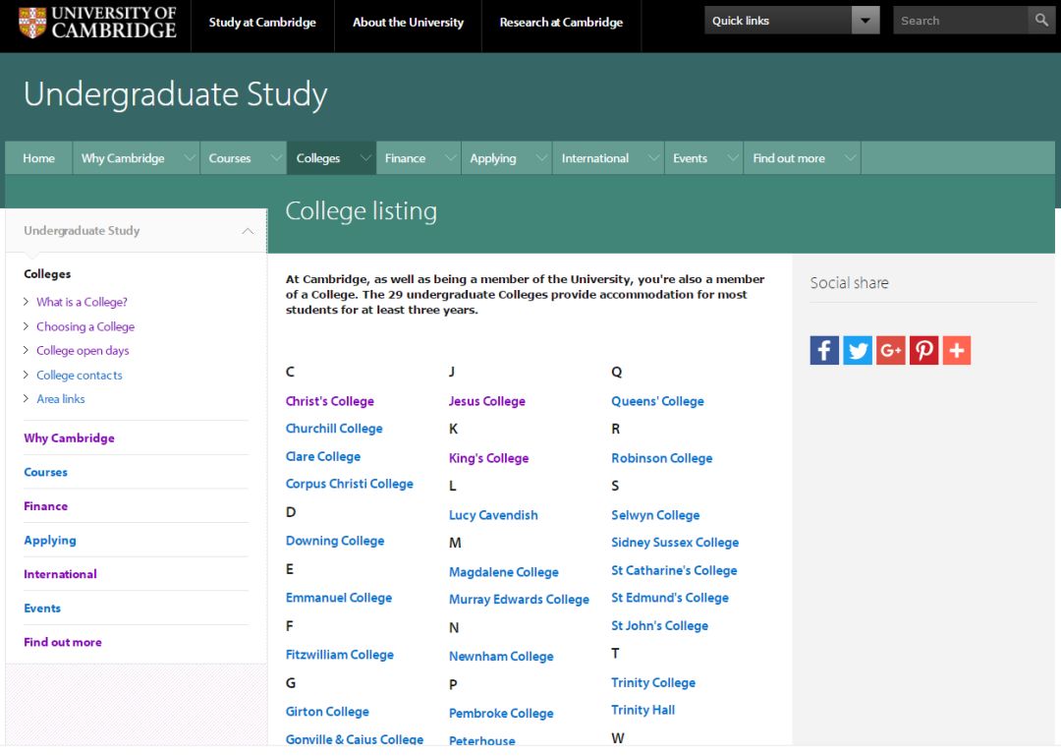The height and width of the screenshot is (756, 1061).
Task: Open the Fitzwilliam College link
Action: click(340, 655)
